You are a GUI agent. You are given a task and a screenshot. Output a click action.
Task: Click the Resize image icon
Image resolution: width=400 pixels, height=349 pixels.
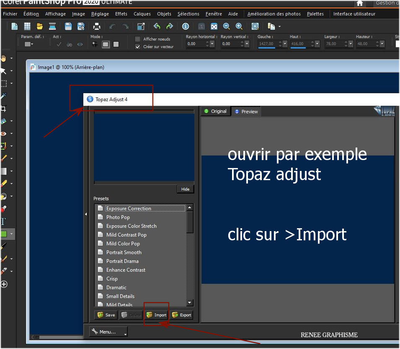141,26
